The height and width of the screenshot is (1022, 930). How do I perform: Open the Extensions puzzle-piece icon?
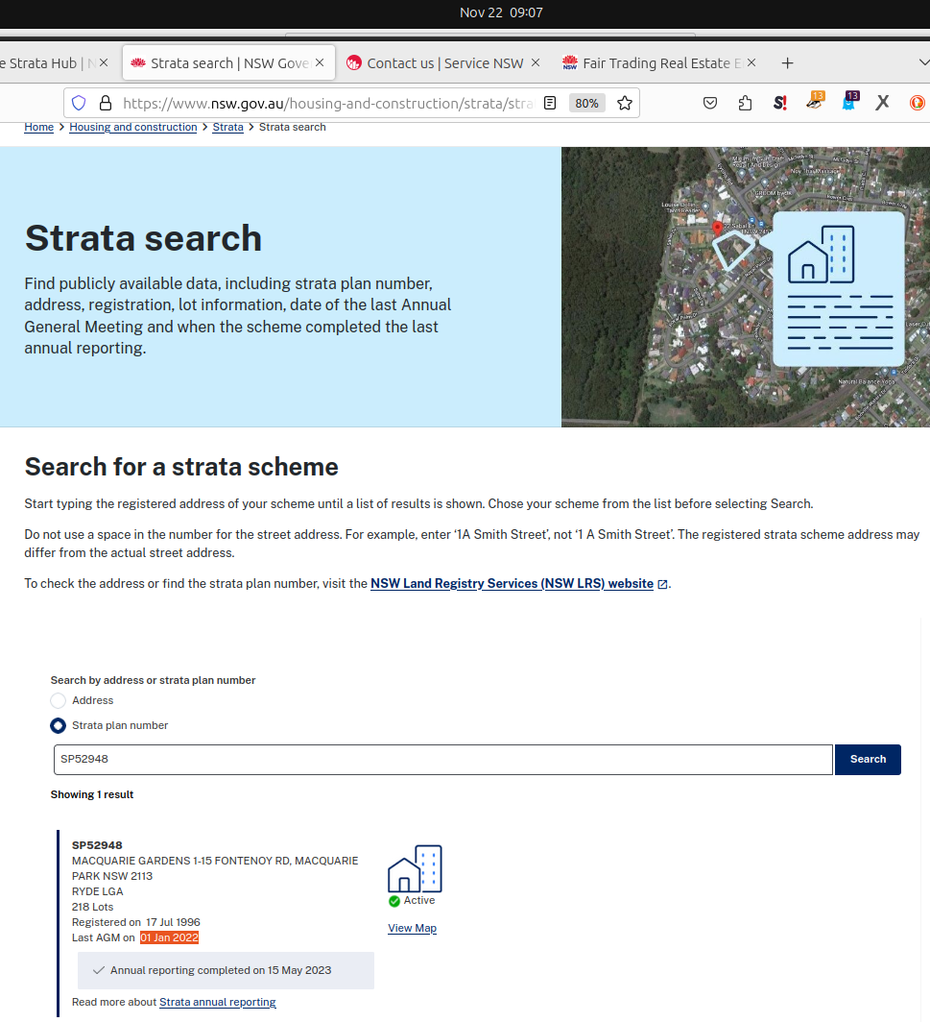click(745, 103)
